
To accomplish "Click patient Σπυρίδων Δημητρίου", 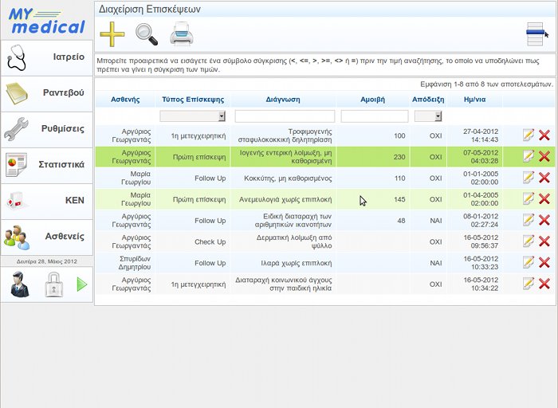I will click(x=135, y=263).
